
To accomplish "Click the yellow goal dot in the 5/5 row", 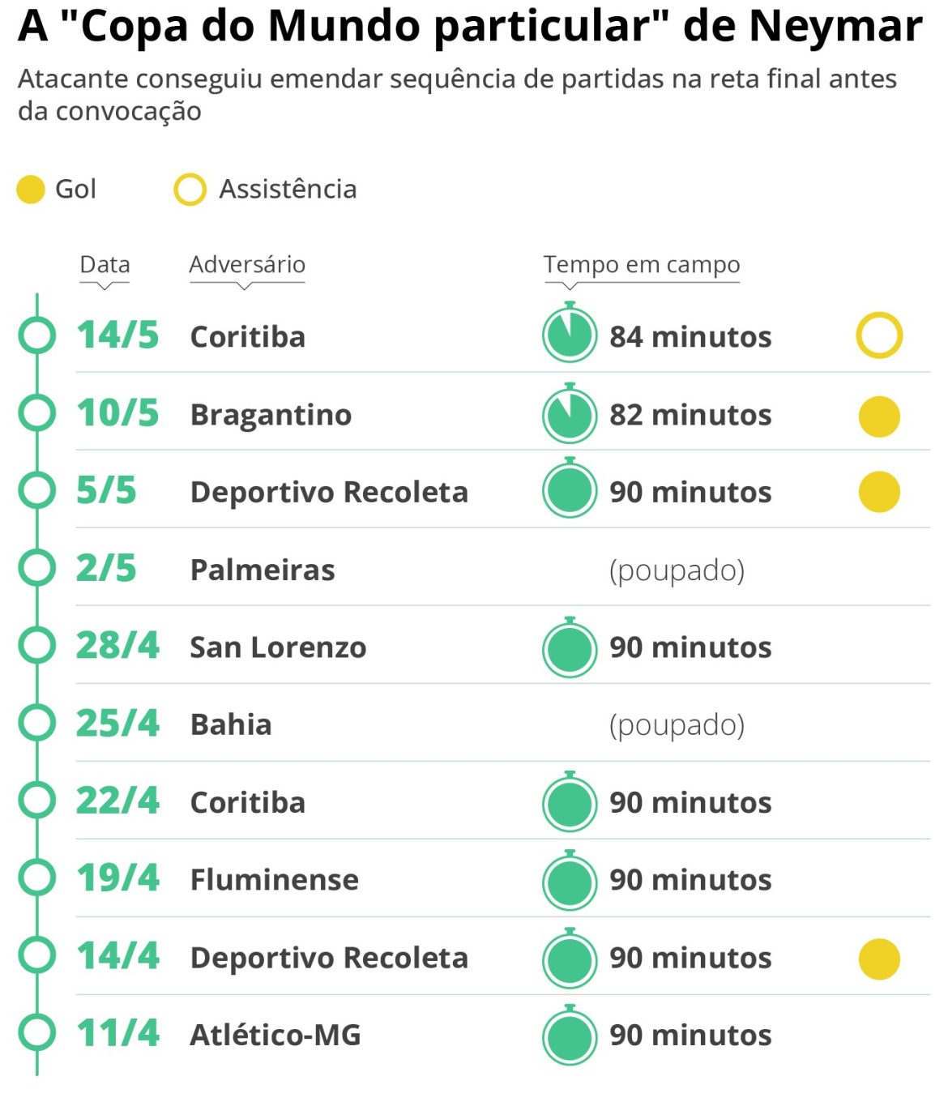I will coord(879,492).
